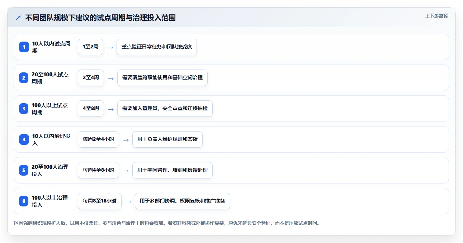This screenshot has height=243, width=463.
Task: Click the number 4 badge for 10人以内治理投入
Action: (24, 139)
